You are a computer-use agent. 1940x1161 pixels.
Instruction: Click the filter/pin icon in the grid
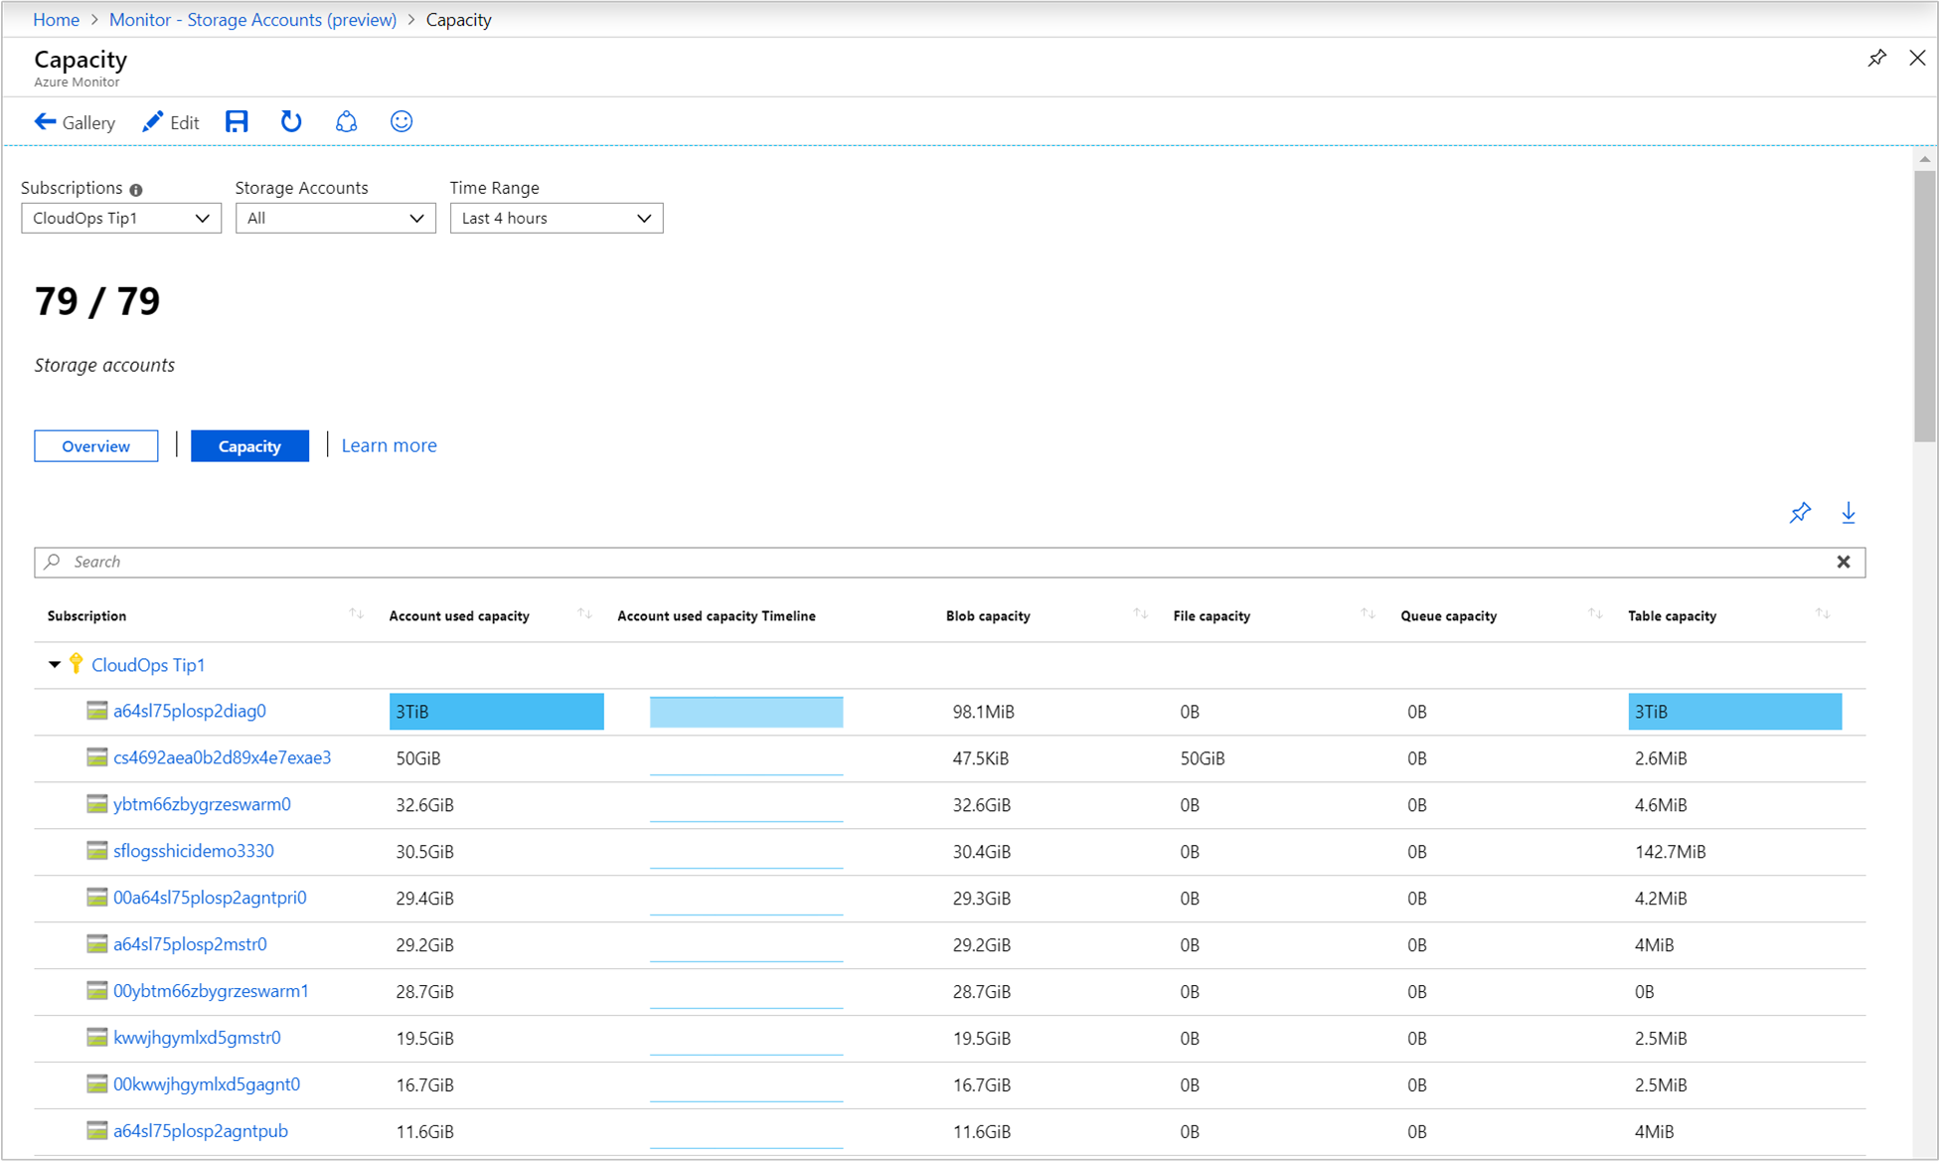pyautogui.click(x=1799, y=513)
